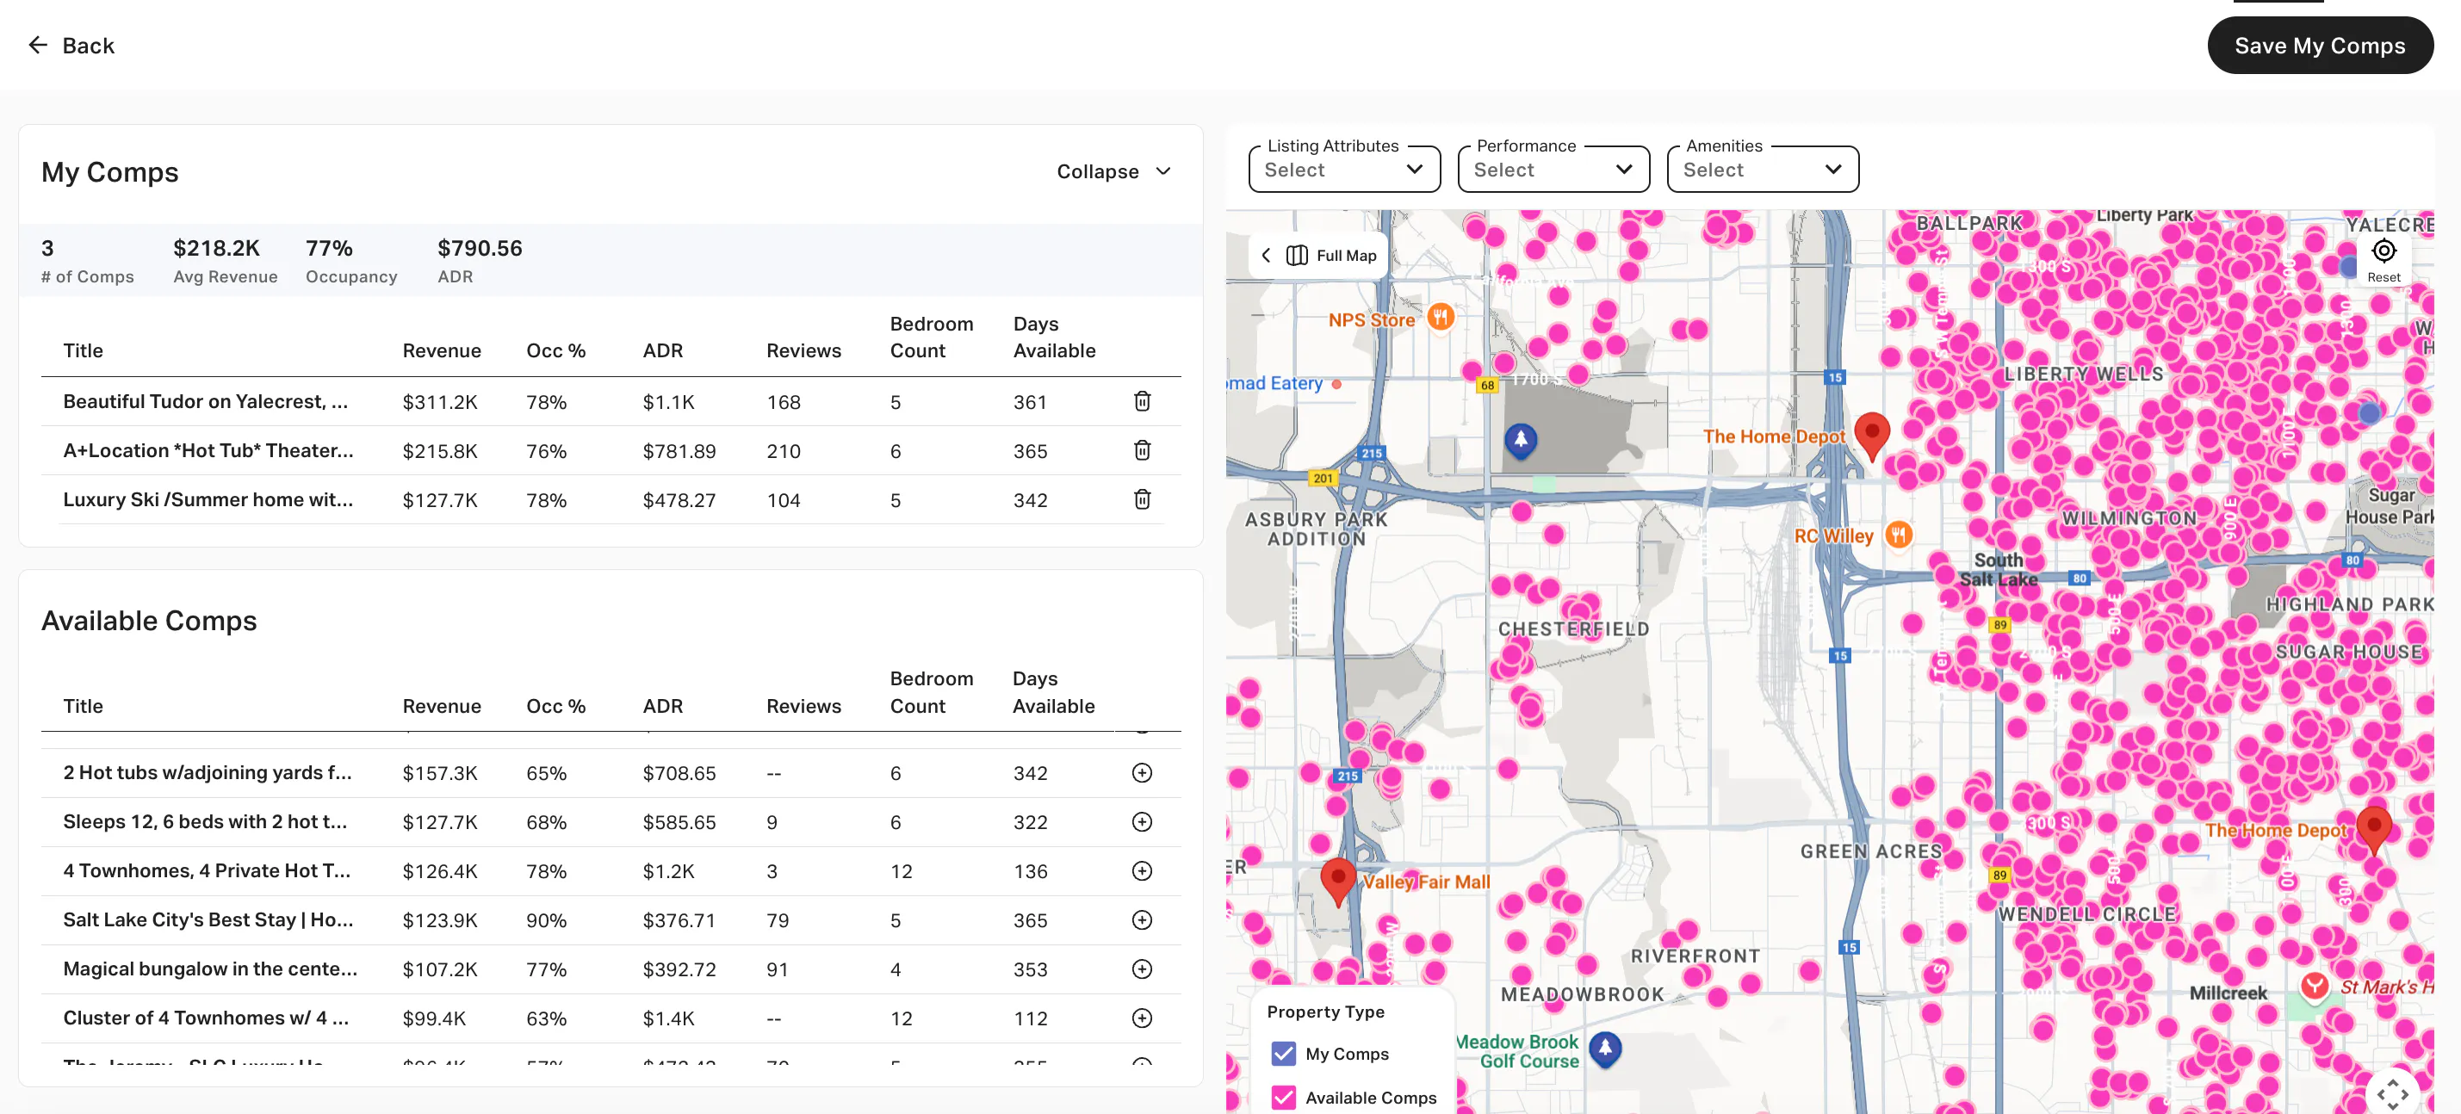
Task: Add 2 Hot tubs w/adjoining yards comp
Action: [1142, 773]
